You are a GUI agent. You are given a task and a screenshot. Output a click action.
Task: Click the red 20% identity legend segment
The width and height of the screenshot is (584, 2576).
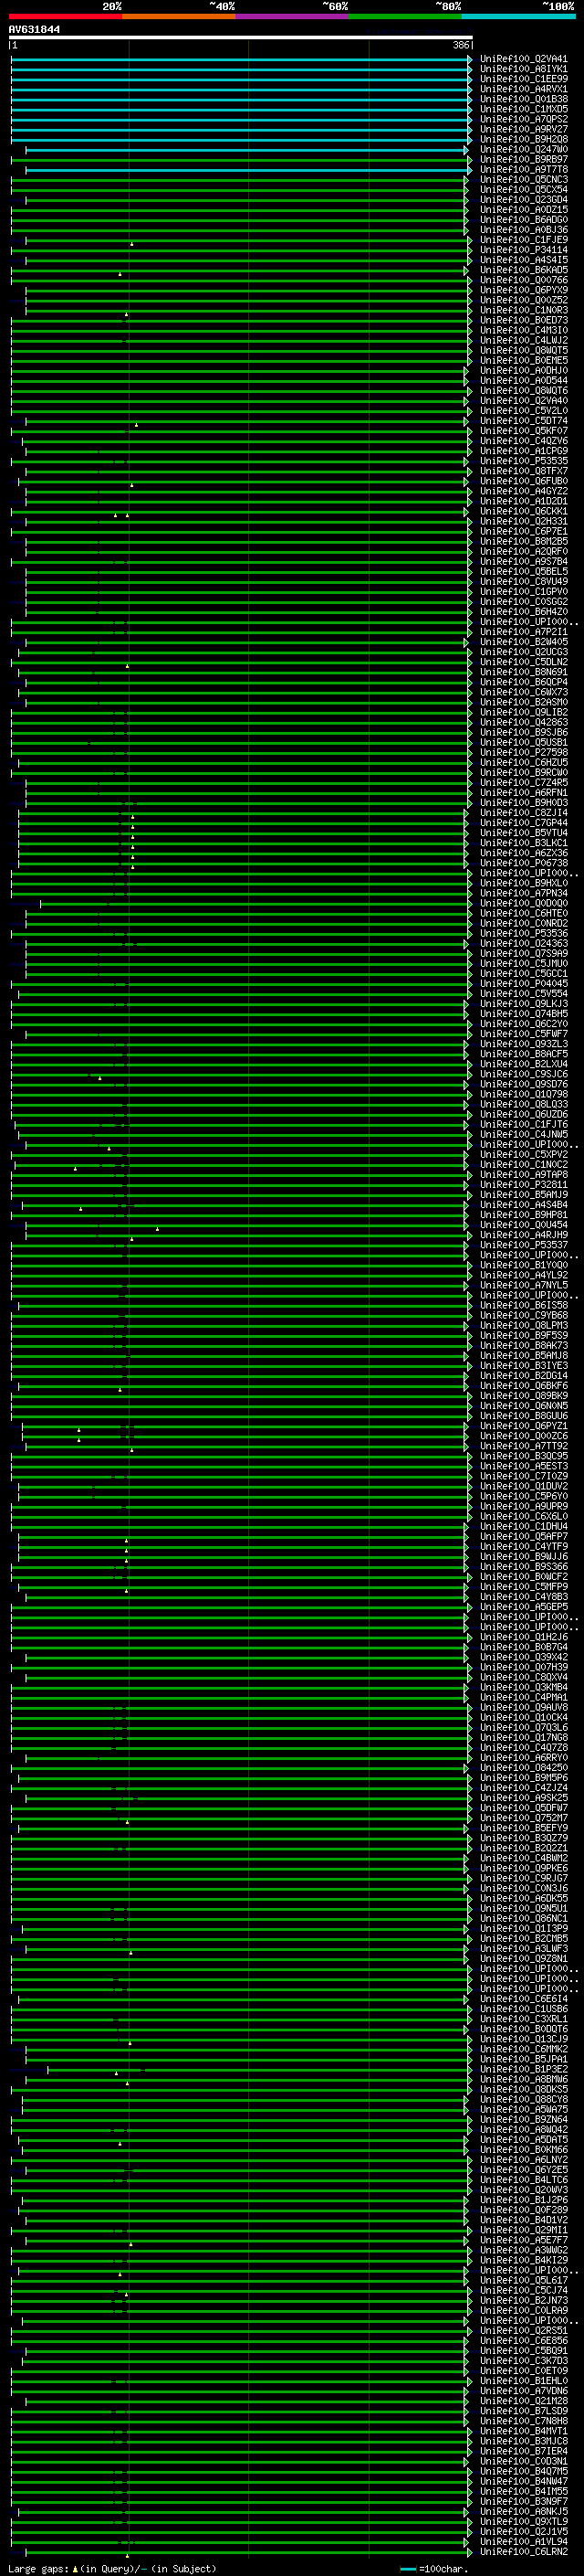65,16
